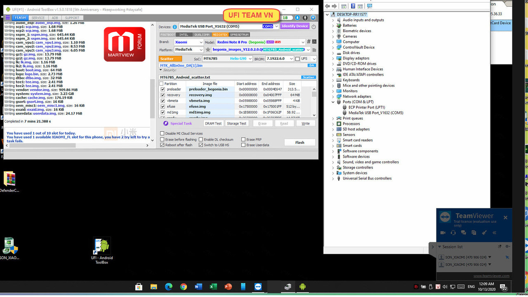Enable Erase FRP checkbox
The image size is (528, 297).
click(x=243, y=139)
